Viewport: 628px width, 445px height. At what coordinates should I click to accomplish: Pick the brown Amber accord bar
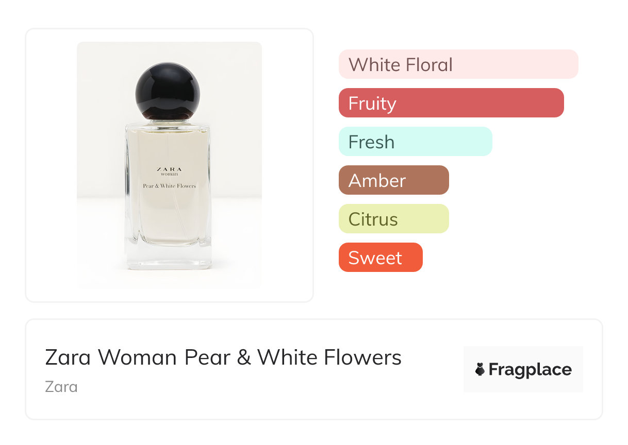393,180
